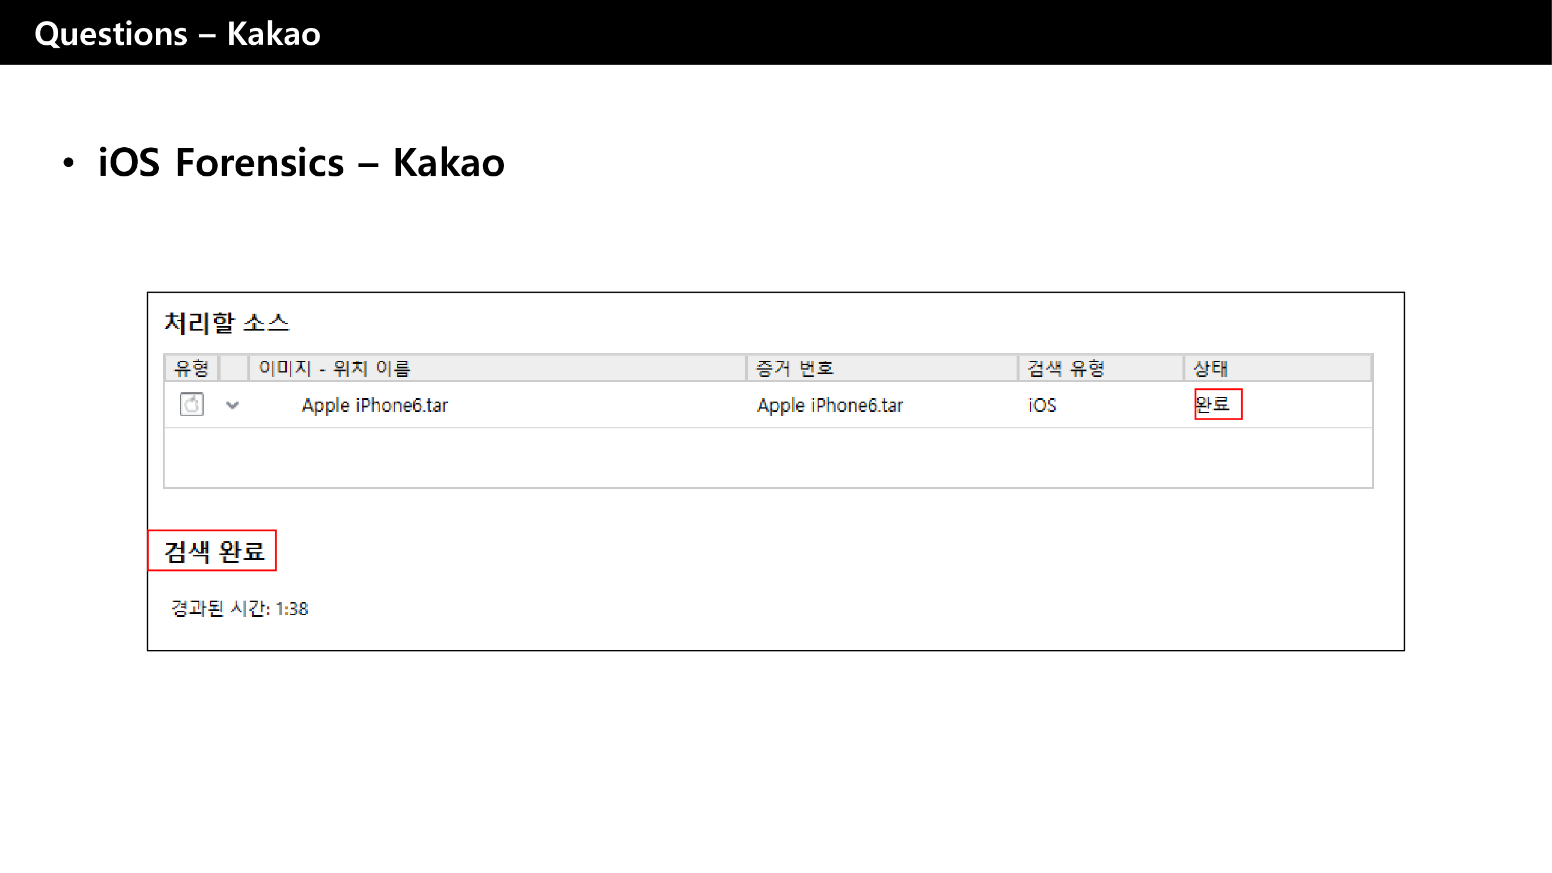Screen dimensions: 1552x873
Task: Click the 상태 column header
Action: point(1211,368)
